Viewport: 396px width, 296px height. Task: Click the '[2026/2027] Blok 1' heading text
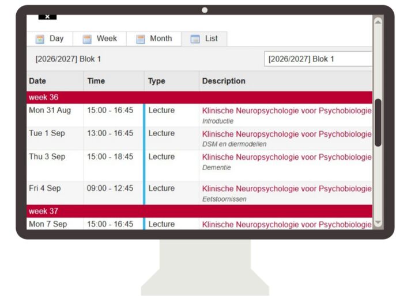[68, 59]
